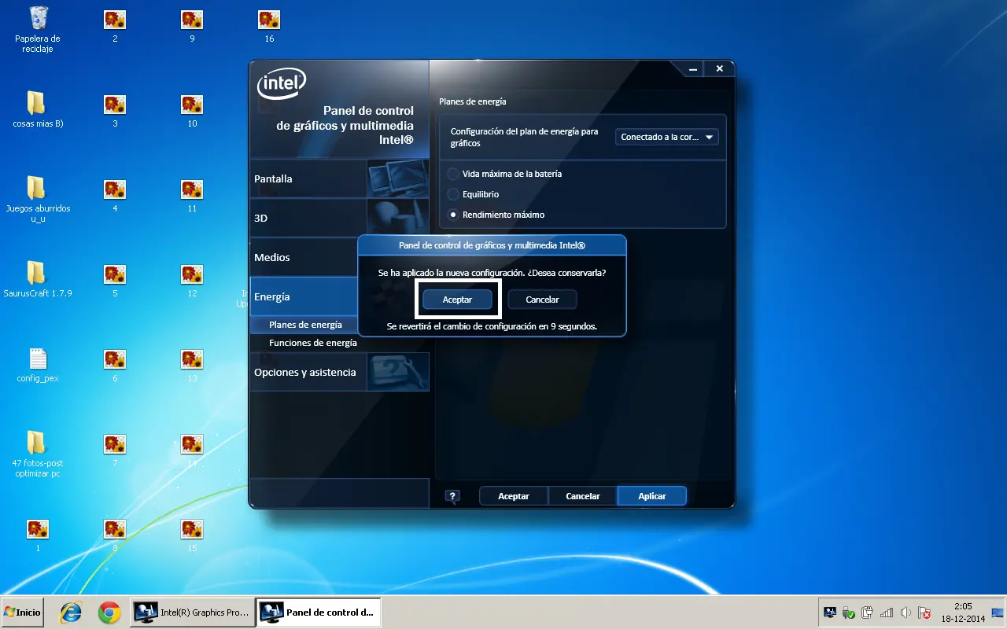
Task: Open Opciones y asistencia section
Action: (339, 372)
